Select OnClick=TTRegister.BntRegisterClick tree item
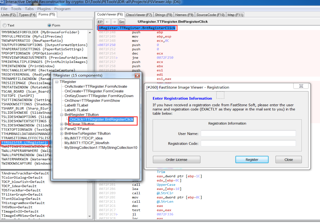 pos(102,120)
